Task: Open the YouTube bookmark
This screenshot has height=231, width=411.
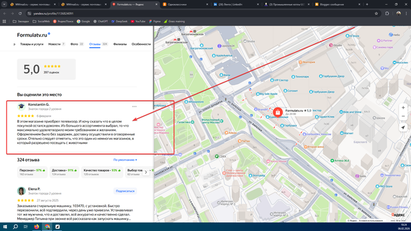Action: tap(138, 21)
